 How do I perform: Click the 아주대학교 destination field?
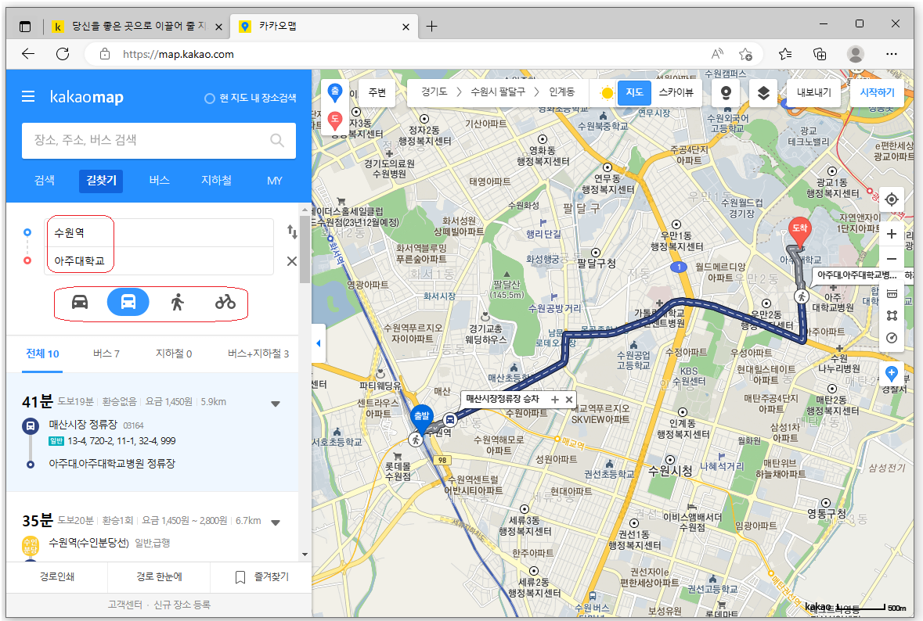coord(159,260)
